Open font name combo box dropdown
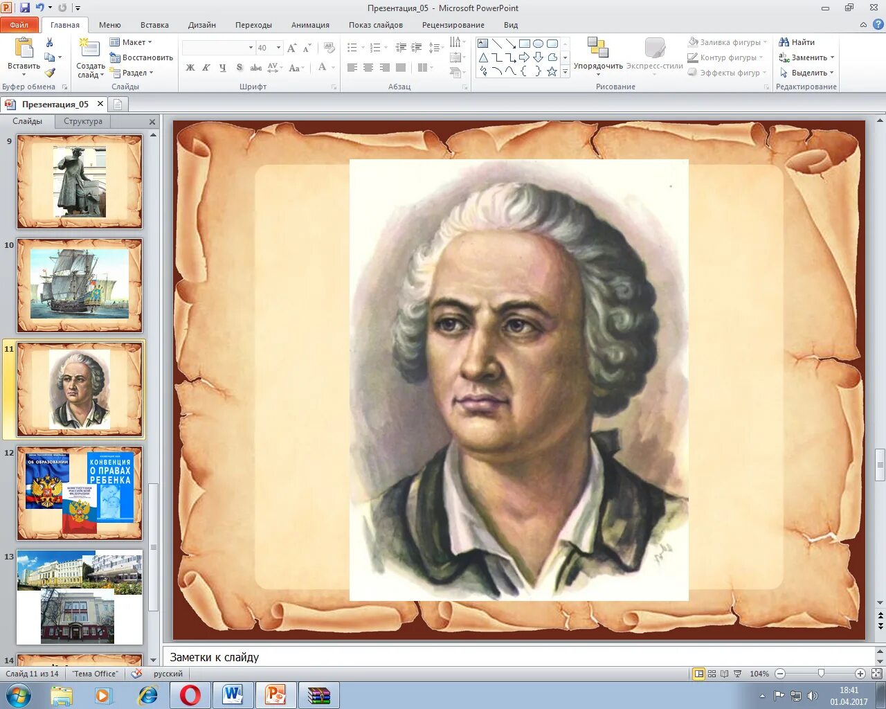Image resolution: width=886 pixels, height=709 pixels. (x=251, y=48)
